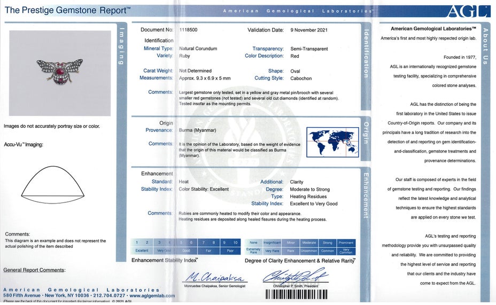Click M. Chaipaksa's signature
Viewport: 496px width, 305px height.
pos(214,277)
